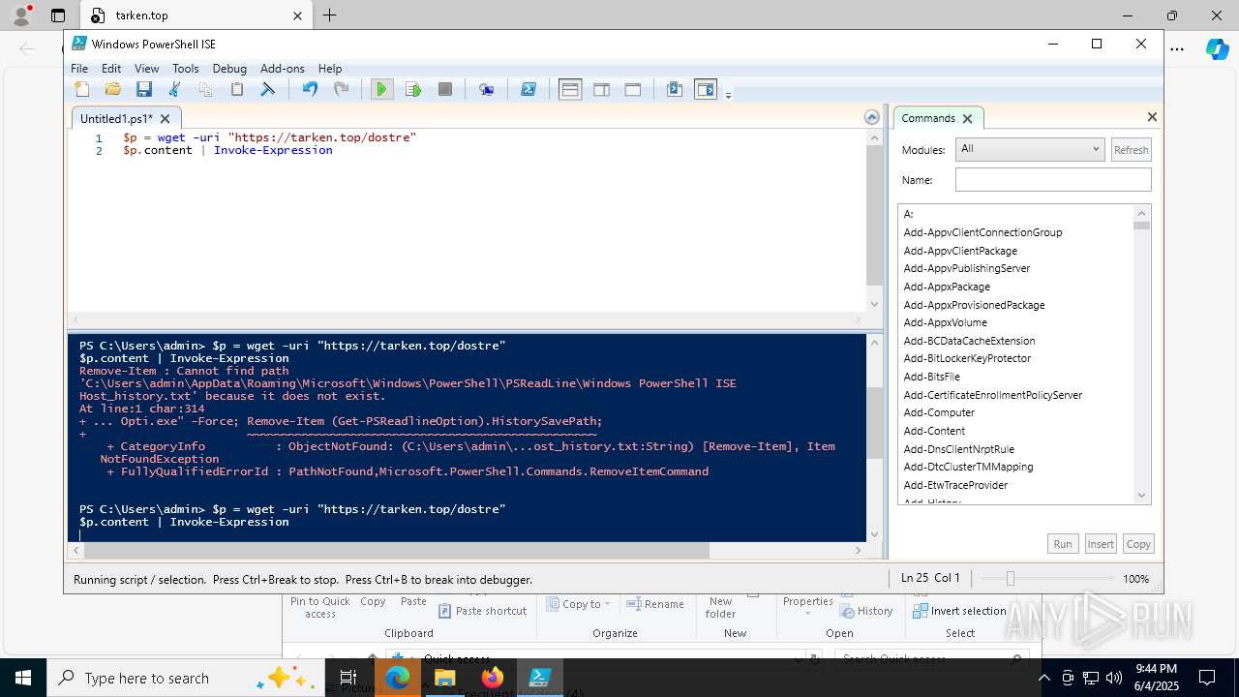The width and height of the screenshot is (1239, 697).
Task: Select Add-Content command
Action: [x=934, y=431]
